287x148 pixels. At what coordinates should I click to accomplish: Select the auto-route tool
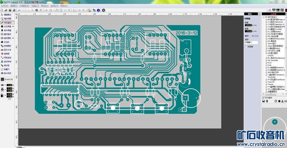click(7, 62)
